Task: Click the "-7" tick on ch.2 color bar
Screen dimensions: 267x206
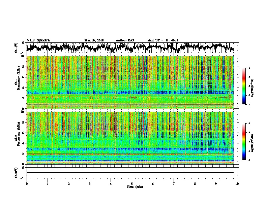Action: coord(249,160)
